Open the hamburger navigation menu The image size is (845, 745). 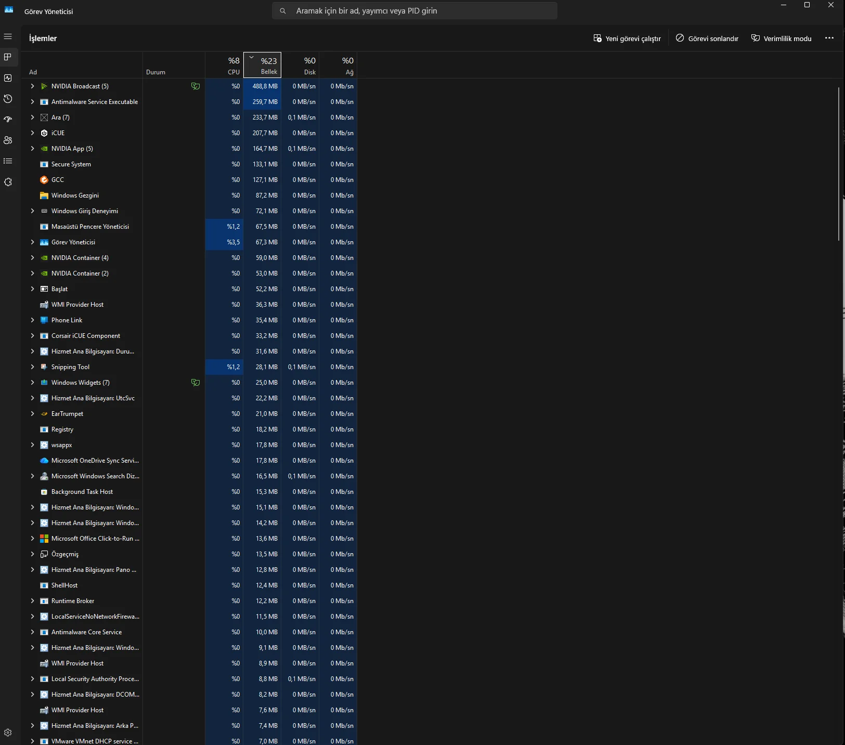[x=8, y=36]
